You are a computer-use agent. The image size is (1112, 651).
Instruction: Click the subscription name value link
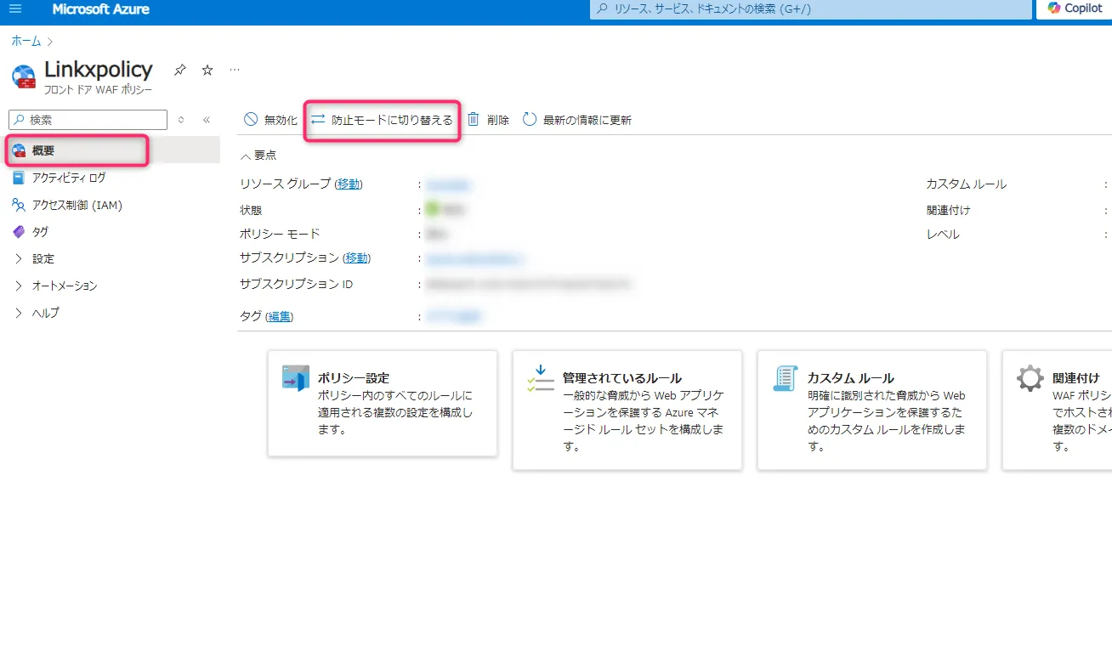click(474, 258)
